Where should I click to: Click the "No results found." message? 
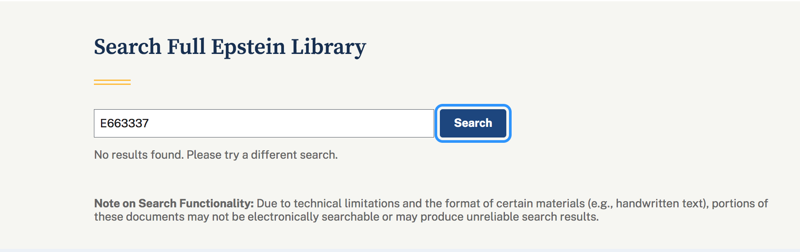[139, 155]
